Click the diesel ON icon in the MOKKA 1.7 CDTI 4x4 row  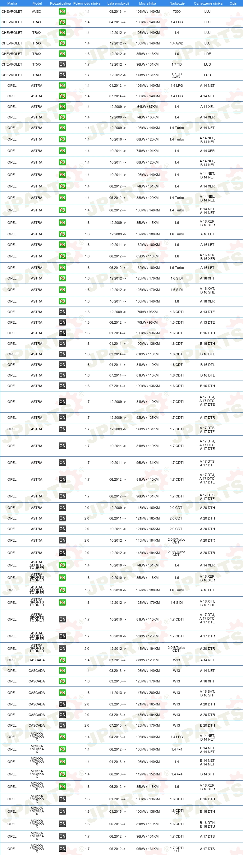(x=62, y=849)
